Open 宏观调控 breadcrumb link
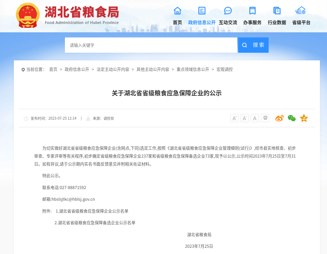This screenshot has width=327, height=254. pyautogui.click(x=225, y=69)
